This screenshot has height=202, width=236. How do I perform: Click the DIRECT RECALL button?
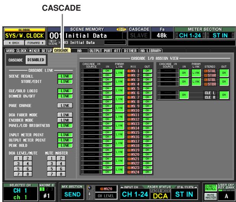pyautogui.click(x=210, y=187)
